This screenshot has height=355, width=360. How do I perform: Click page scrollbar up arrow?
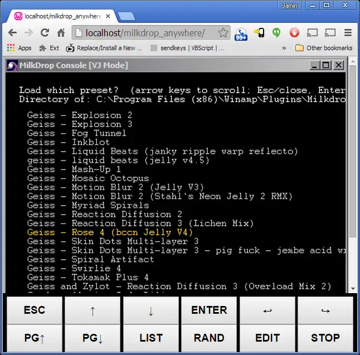(x=353, y=61)
